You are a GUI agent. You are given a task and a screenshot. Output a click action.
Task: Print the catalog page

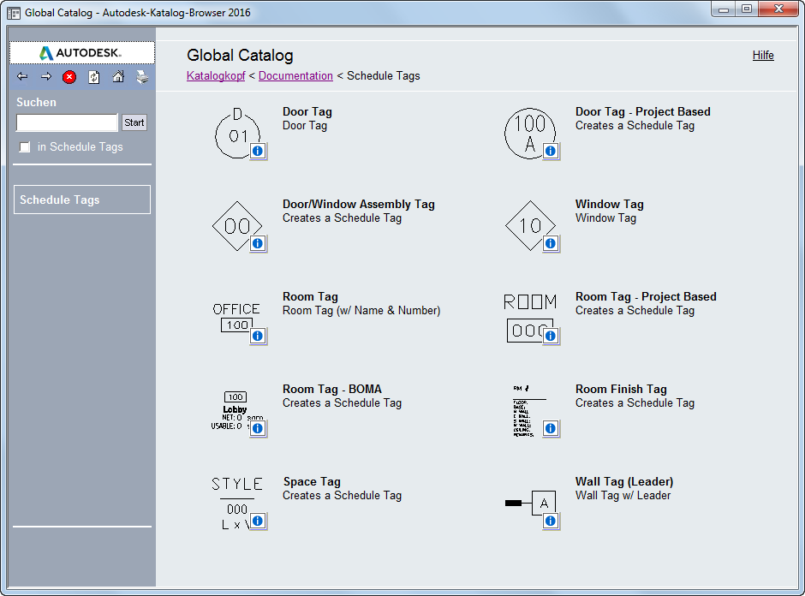click(x=142, y=77)
